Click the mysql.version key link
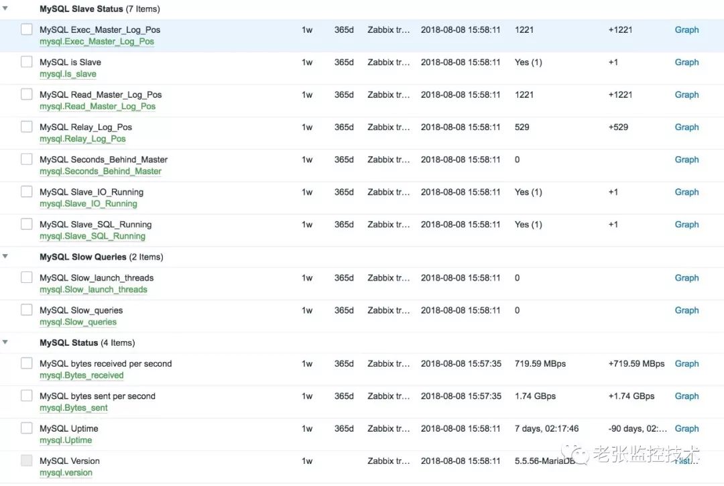 pyautogui.click(x=66, y=473)
